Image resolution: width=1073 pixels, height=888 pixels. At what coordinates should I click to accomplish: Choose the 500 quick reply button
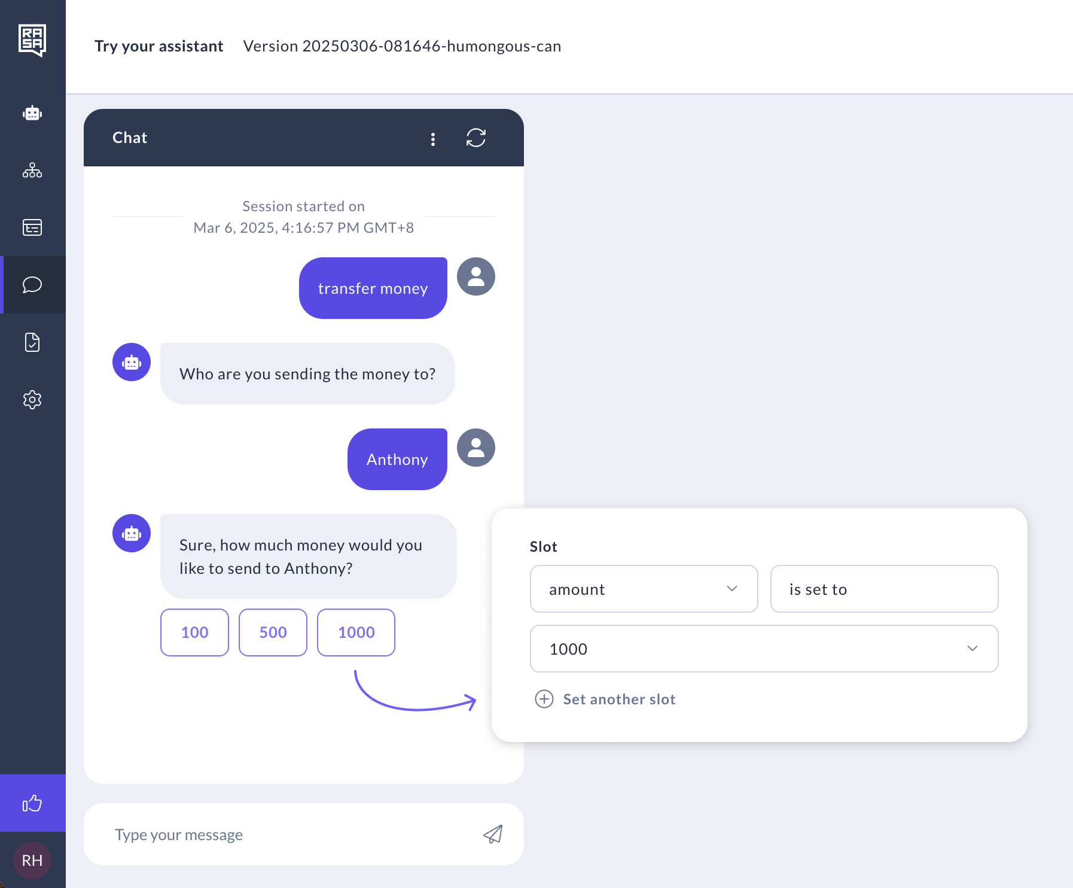273,632
